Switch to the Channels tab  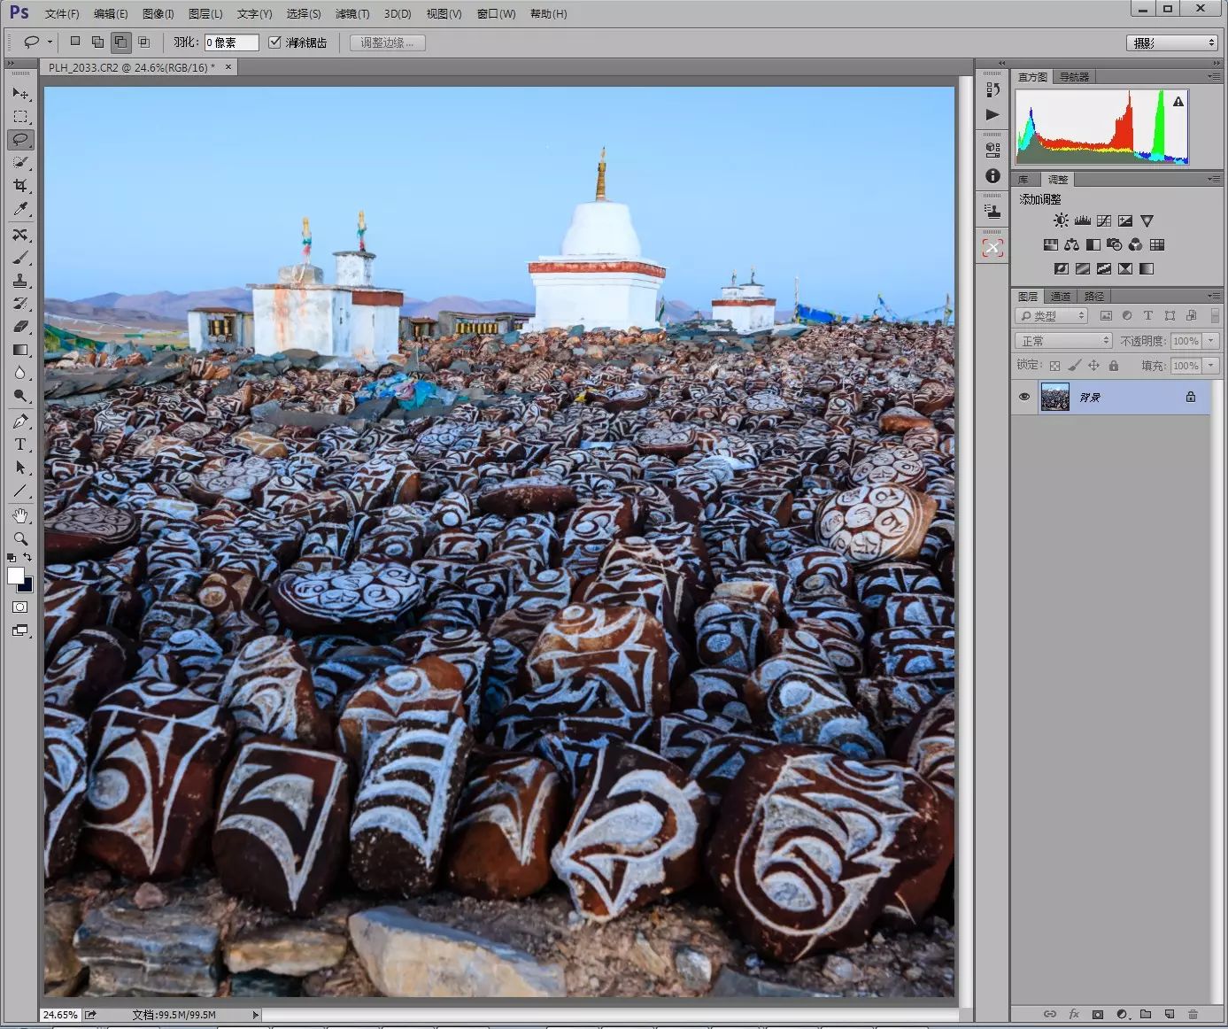pyautogui.click(x=1061, y=297)
